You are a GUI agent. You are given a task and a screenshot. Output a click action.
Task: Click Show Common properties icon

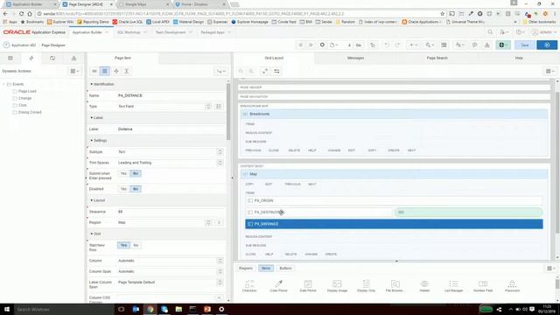pos(94,71)
